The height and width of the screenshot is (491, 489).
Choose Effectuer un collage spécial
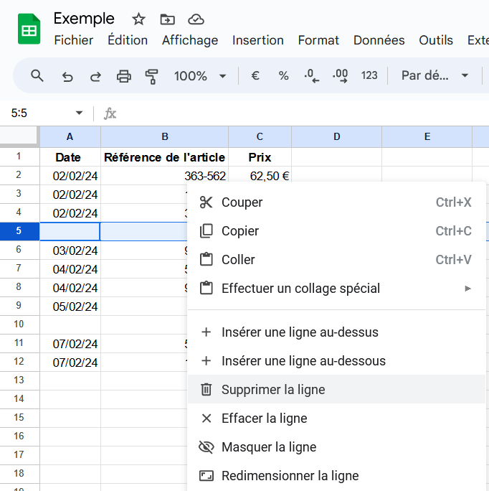tap(336, 289)
